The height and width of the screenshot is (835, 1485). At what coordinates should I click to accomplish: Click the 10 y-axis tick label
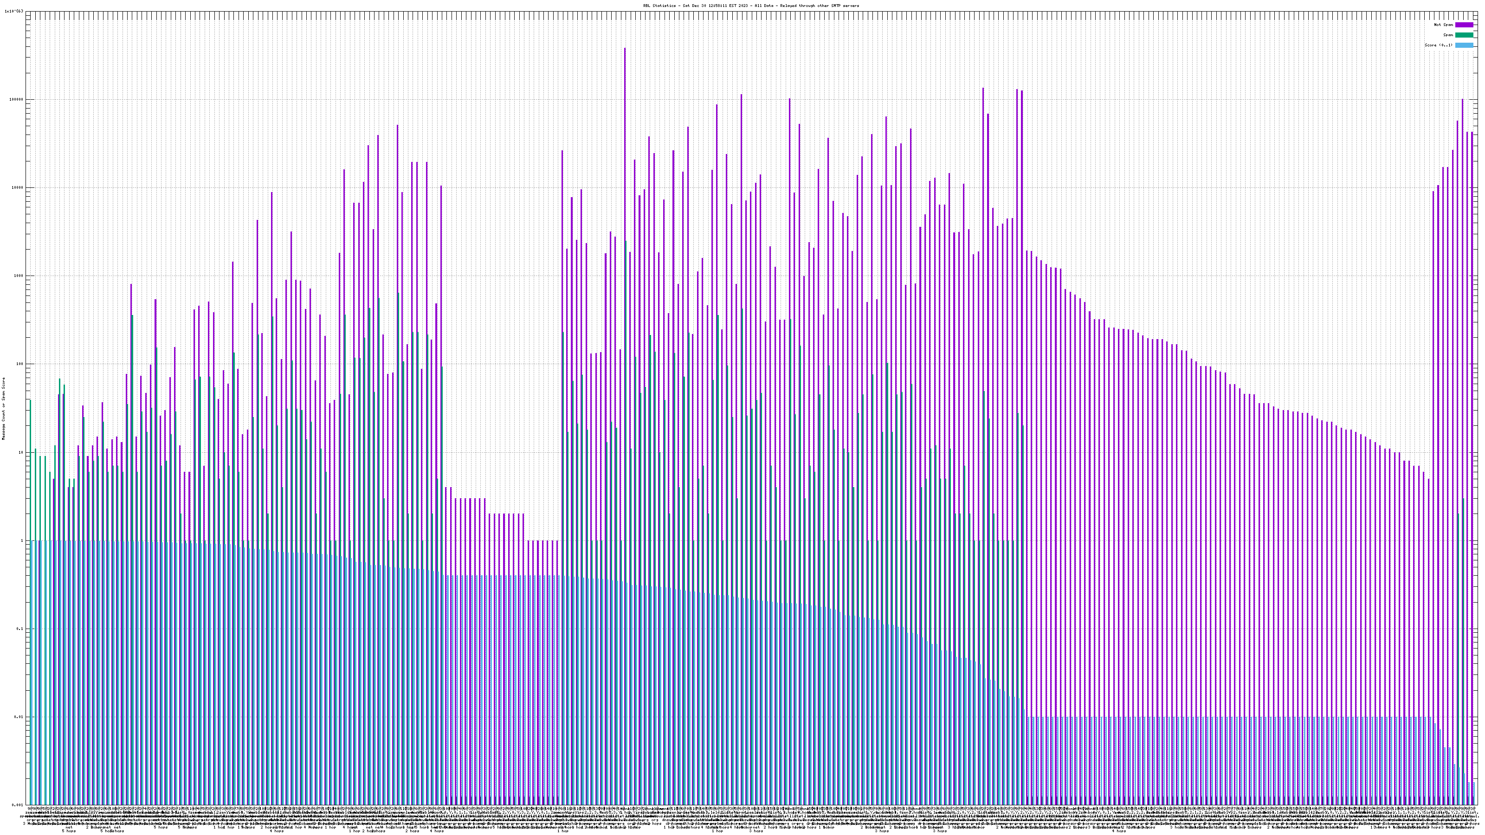[21, 452]
